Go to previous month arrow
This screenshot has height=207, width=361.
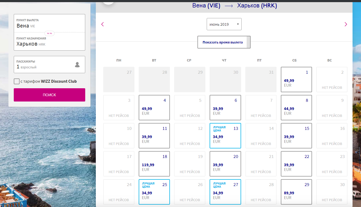[x=103, y=24]
